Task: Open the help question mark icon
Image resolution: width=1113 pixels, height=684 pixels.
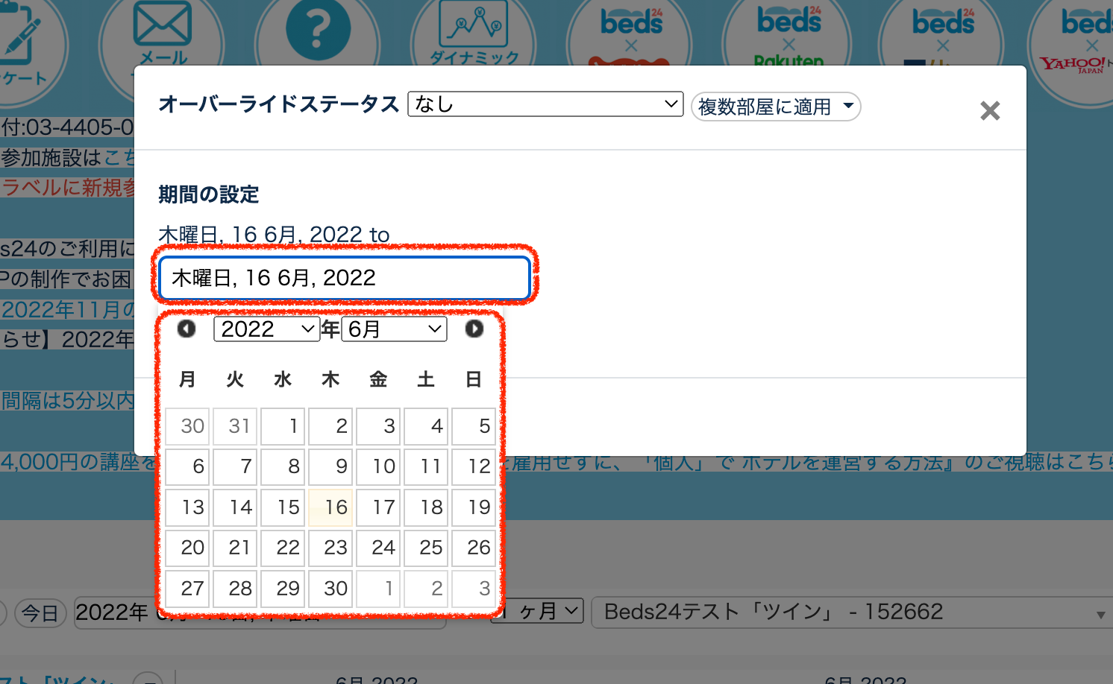Action: (x=318, y=30)
